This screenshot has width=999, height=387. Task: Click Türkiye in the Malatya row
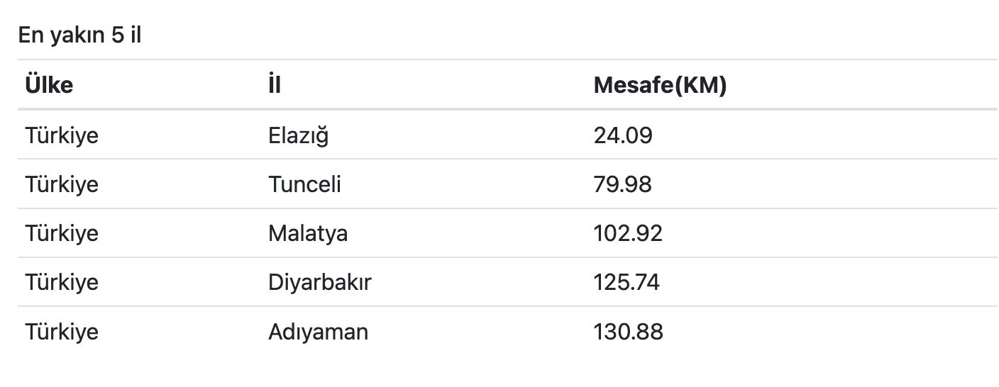pyautogui.click(x=62, y=233)
